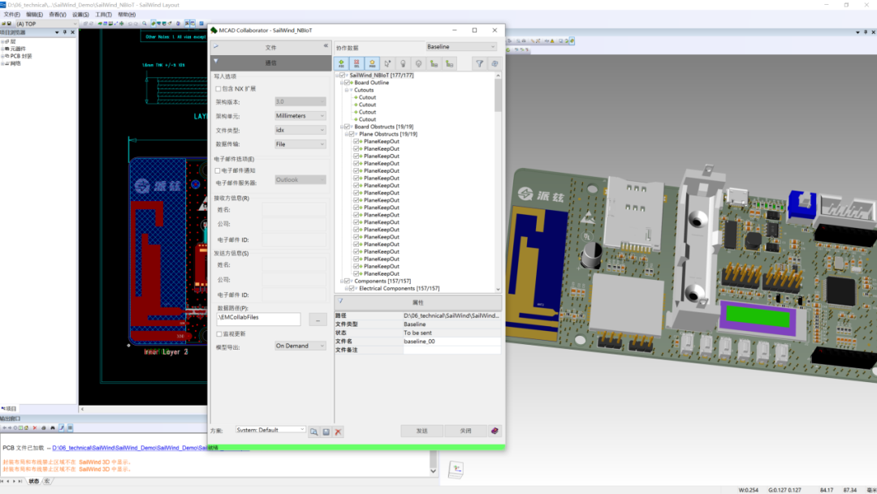Enable the monitor updates checkbox
Screen dimensions: 877x494
pyautogui.click(x=219, y=334)
